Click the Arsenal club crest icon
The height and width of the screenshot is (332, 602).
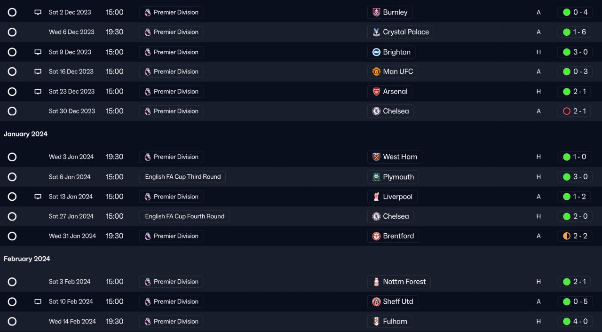pyautogui.click(x=376, y=92)
